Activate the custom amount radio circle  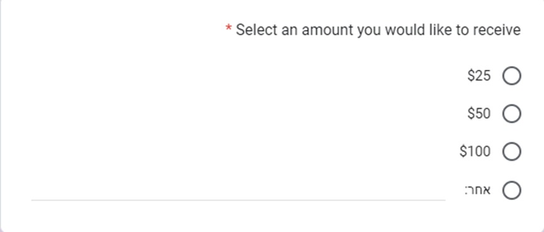(x=512, y=191)
